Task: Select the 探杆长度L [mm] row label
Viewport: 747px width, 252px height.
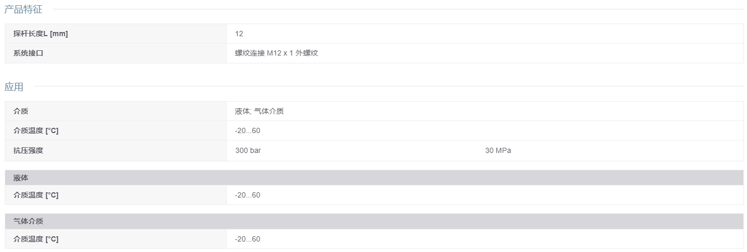Action: [x=40, y=34]
